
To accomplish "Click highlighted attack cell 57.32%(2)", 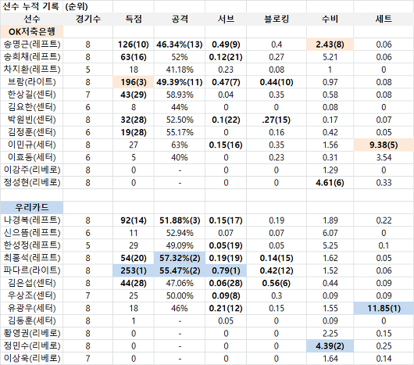I will pos(180,258).
